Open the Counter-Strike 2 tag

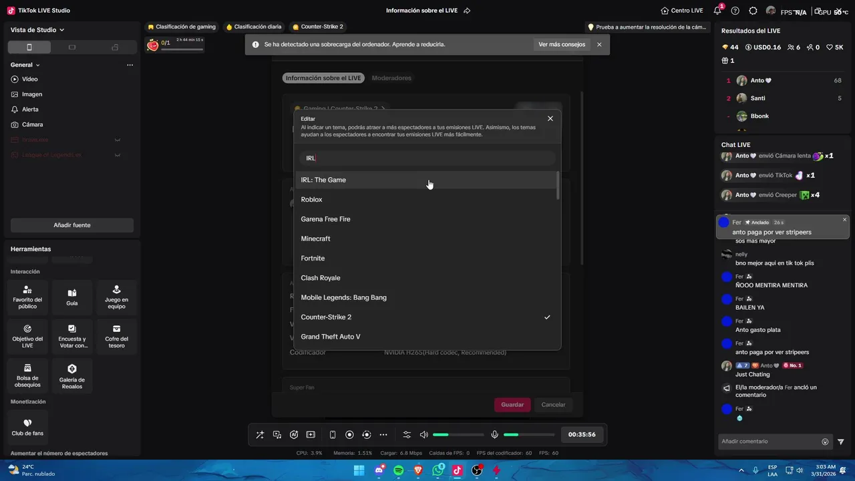[317, 27]
